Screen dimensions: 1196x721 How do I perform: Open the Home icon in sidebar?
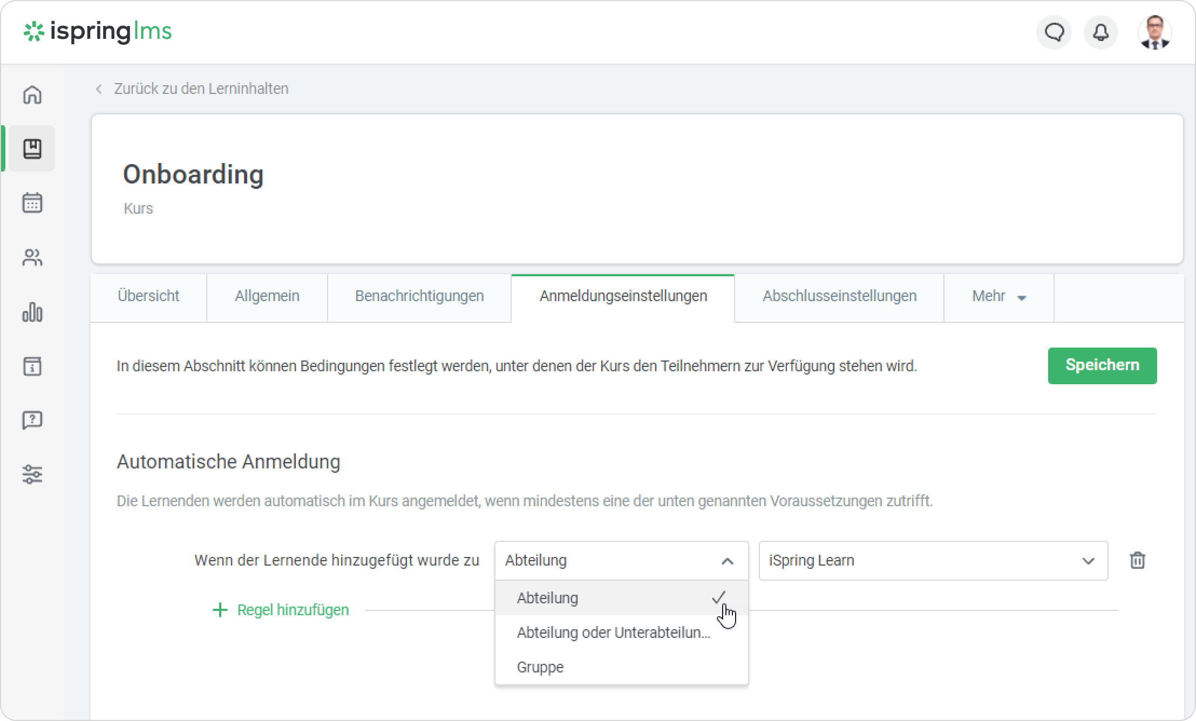[x=32, y=95]
